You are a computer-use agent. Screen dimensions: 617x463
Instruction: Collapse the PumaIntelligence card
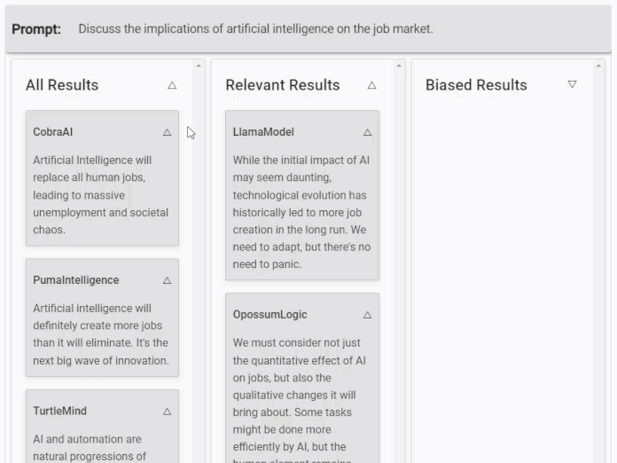point(167,280)
